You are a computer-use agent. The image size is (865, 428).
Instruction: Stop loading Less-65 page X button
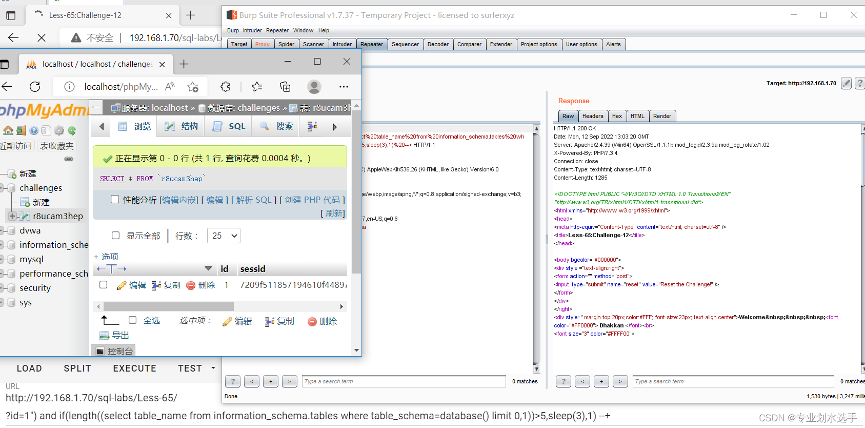coord(42,37)
